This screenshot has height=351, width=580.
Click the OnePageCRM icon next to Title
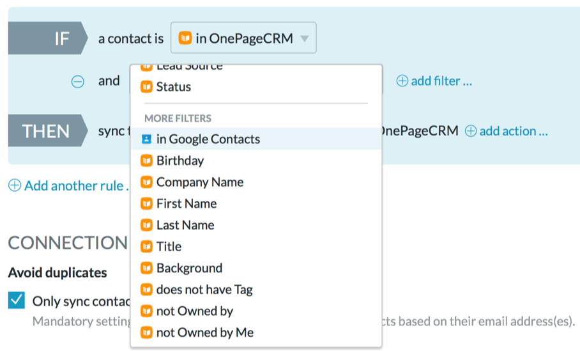tap(147, 246)
